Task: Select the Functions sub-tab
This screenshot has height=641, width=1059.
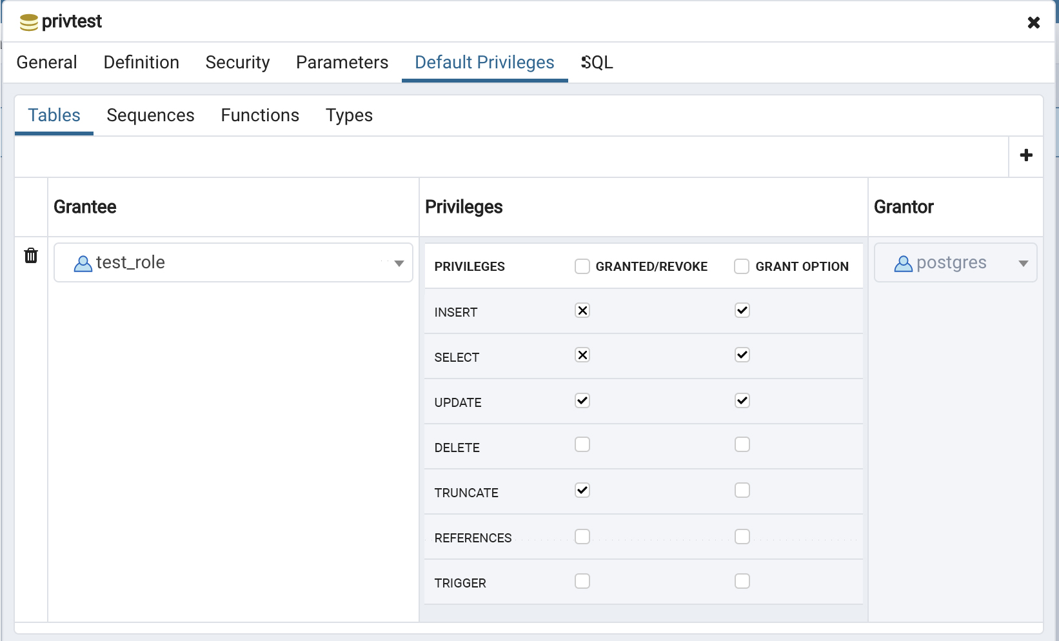Action: (260, 115)
